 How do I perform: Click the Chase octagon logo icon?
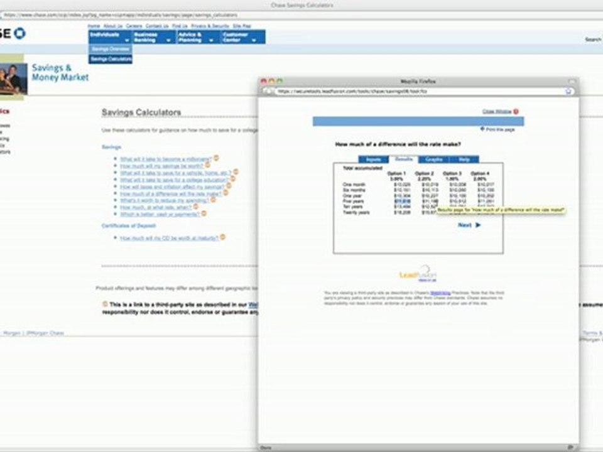(19, 33)
